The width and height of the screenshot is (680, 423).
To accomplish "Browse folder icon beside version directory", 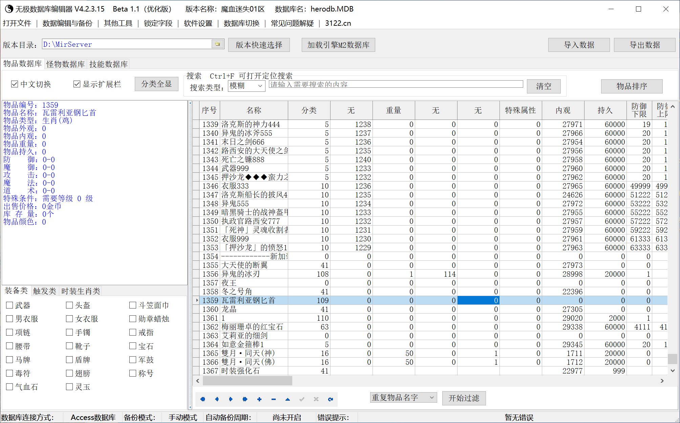I will [217, 44].
